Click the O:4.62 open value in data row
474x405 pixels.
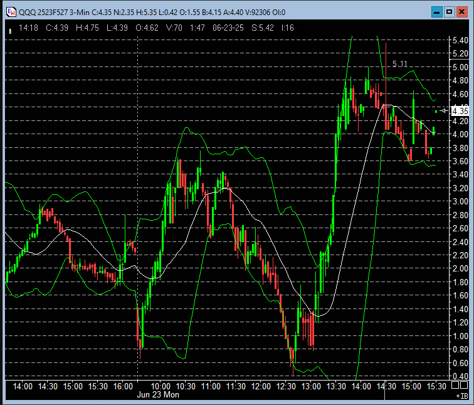[147, 28]
